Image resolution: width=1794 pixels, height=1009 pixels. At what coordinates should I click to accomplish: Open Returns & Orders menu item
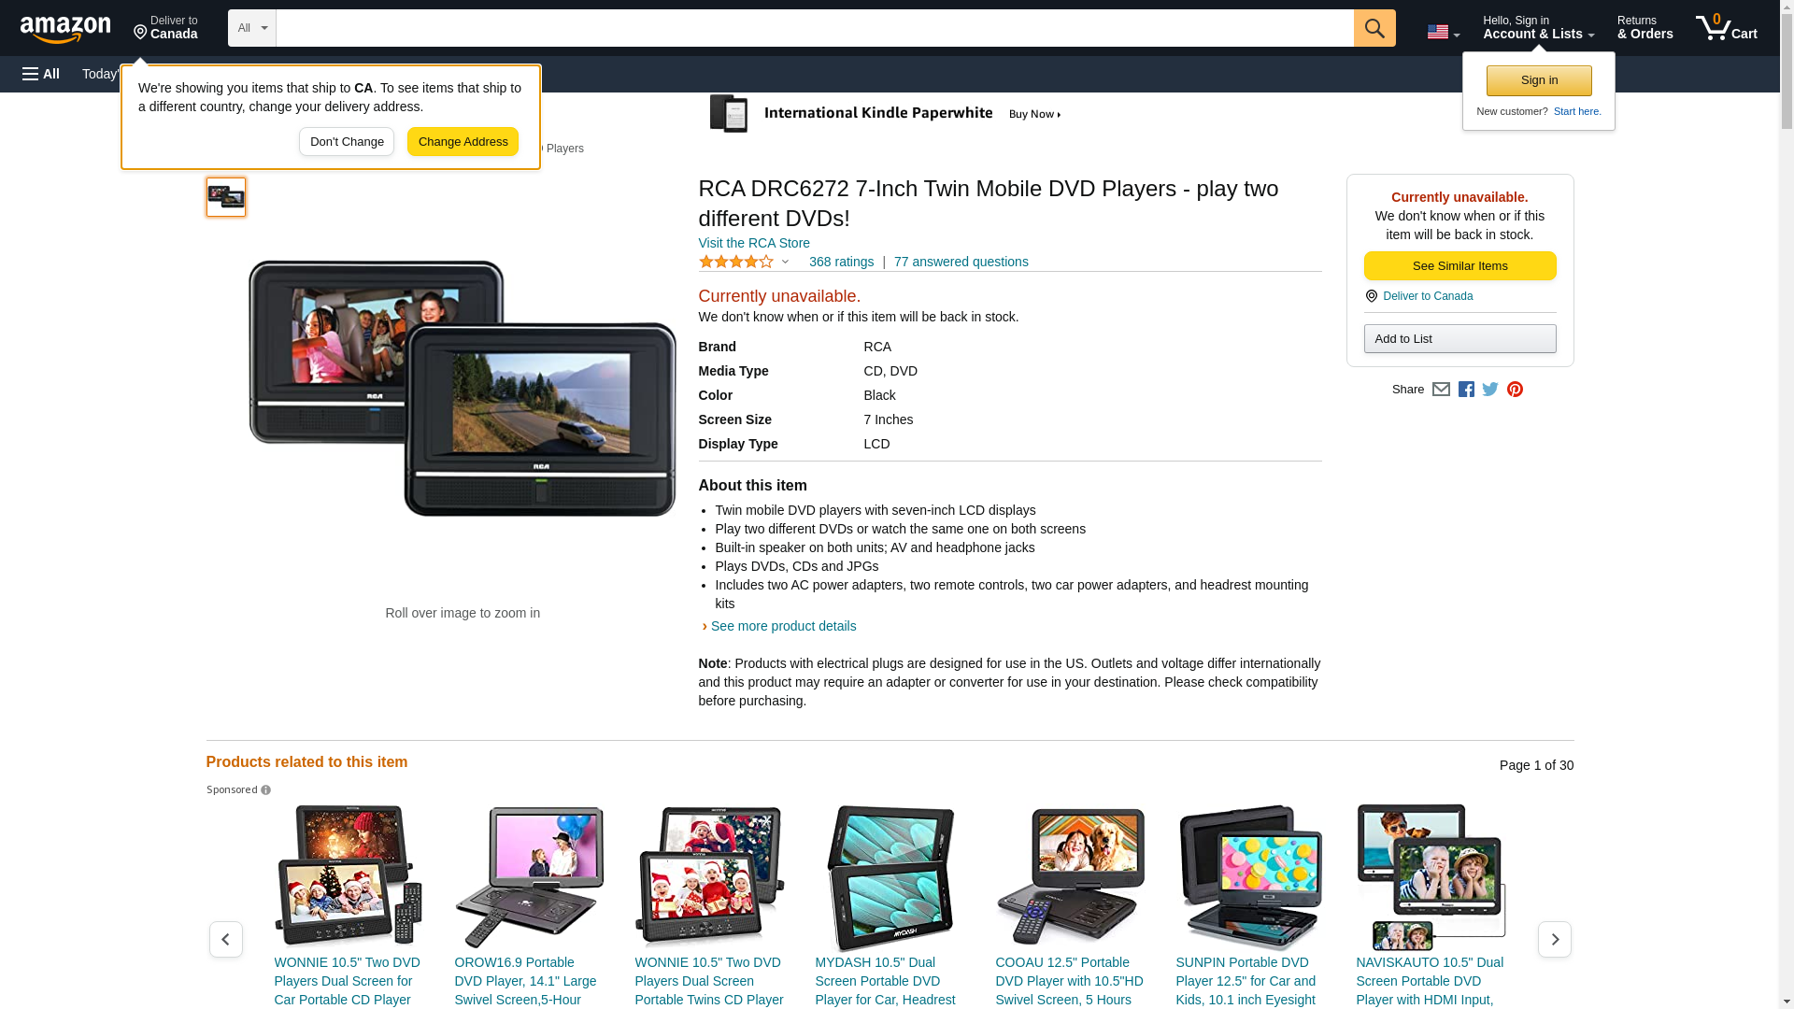[1644, 28]
